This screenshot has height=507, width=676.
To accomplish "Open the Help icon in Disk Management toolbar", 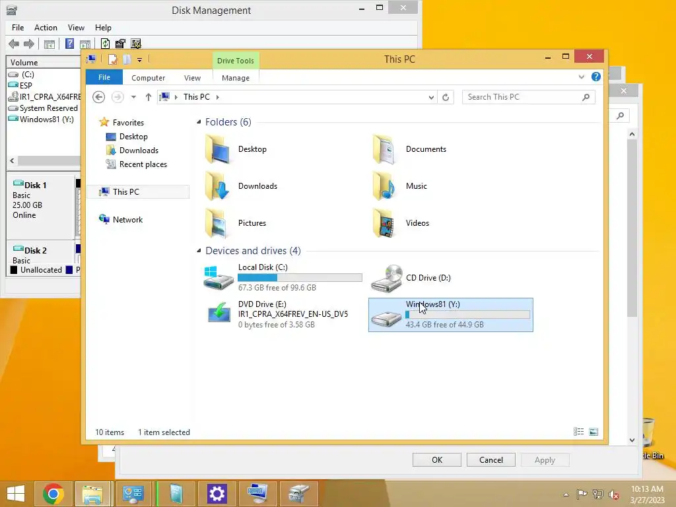I will click(x=69, y=44).
